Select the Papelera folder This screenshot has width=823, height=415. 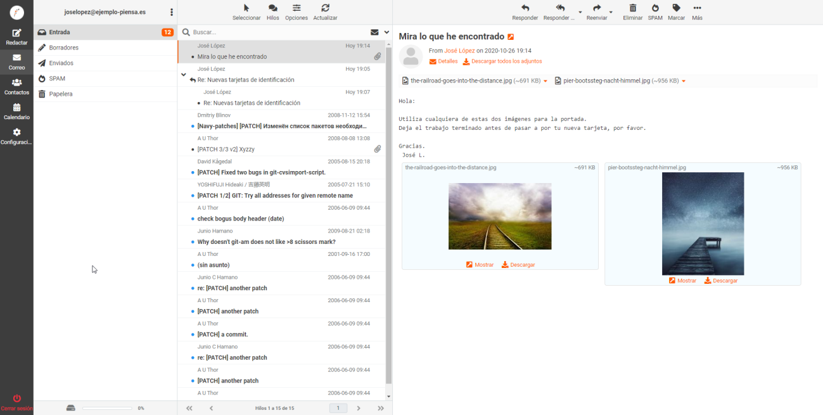(x=61, y=94)
